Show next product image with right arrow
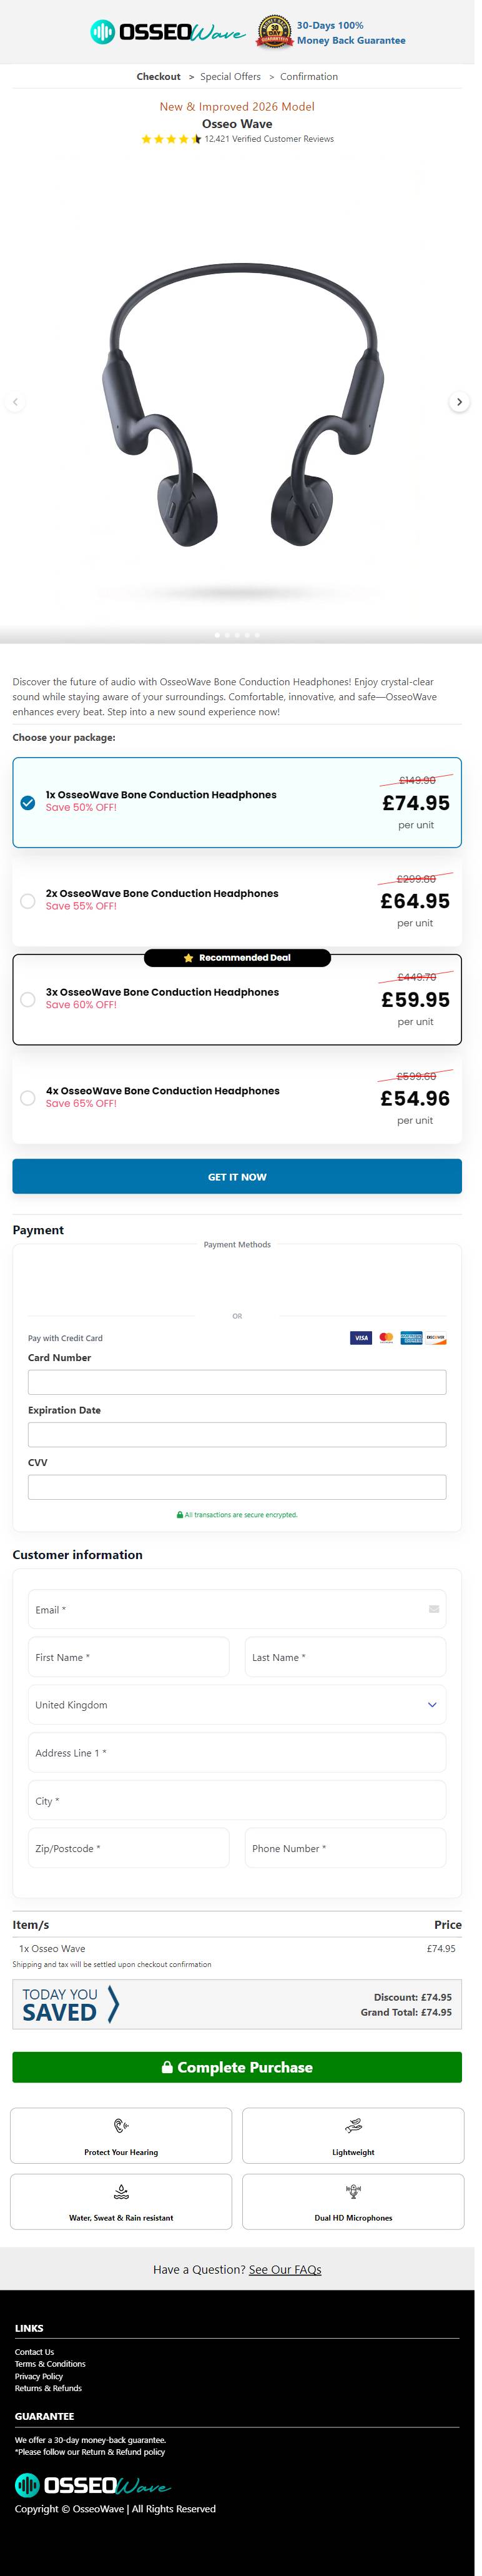The width and height of the screenshot is (482, 2576). 459,402
